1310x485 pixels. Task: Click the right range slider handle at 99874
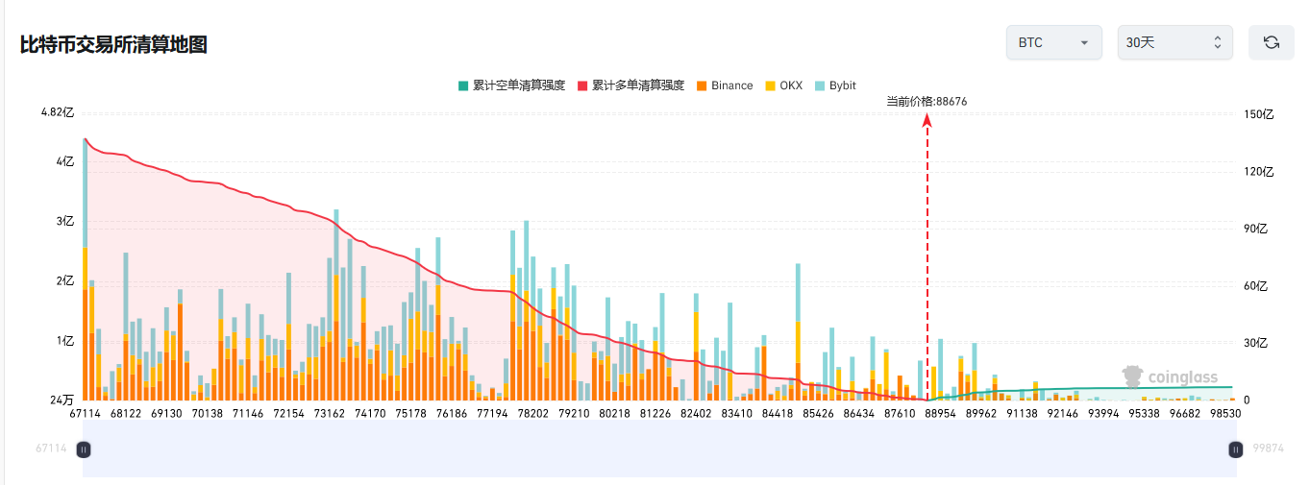(1236, 449)
